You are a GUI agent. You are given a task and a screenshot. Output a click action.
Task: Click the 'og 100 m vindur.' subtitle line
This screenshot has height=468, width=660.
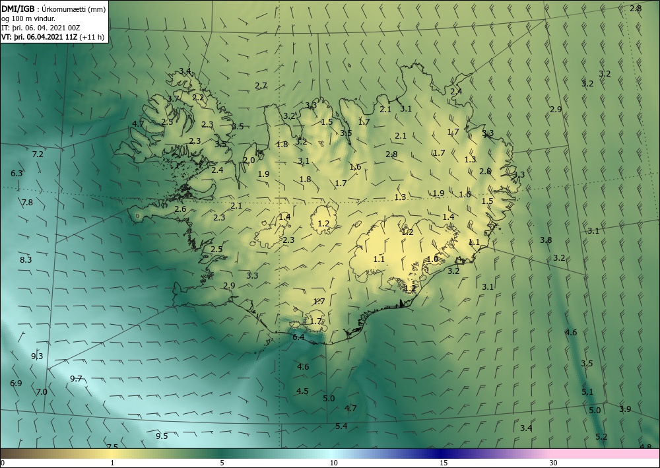point(28,18)
